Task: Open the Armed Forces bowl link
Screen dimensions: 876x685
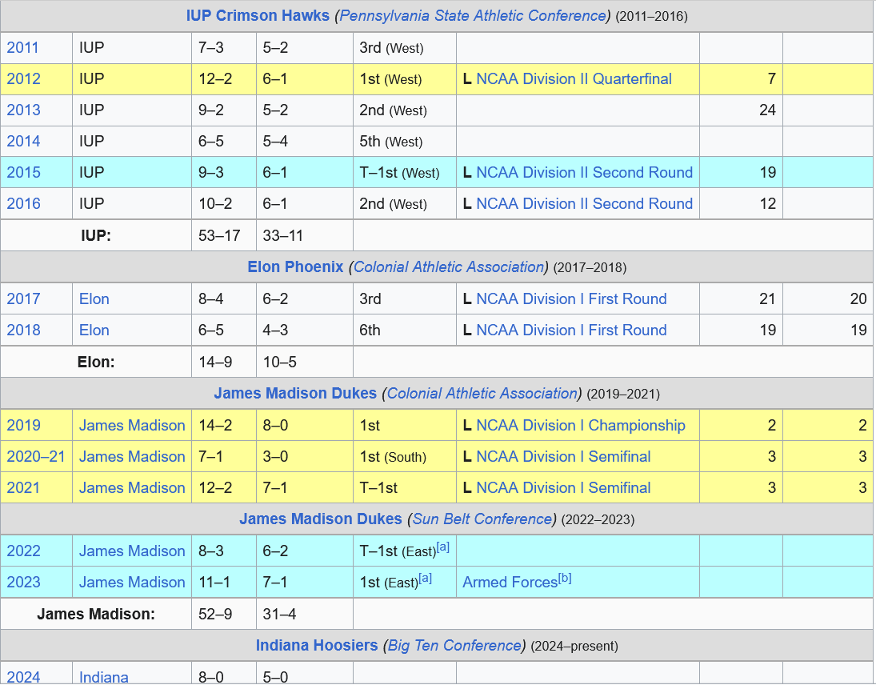Action: (510, 583)
